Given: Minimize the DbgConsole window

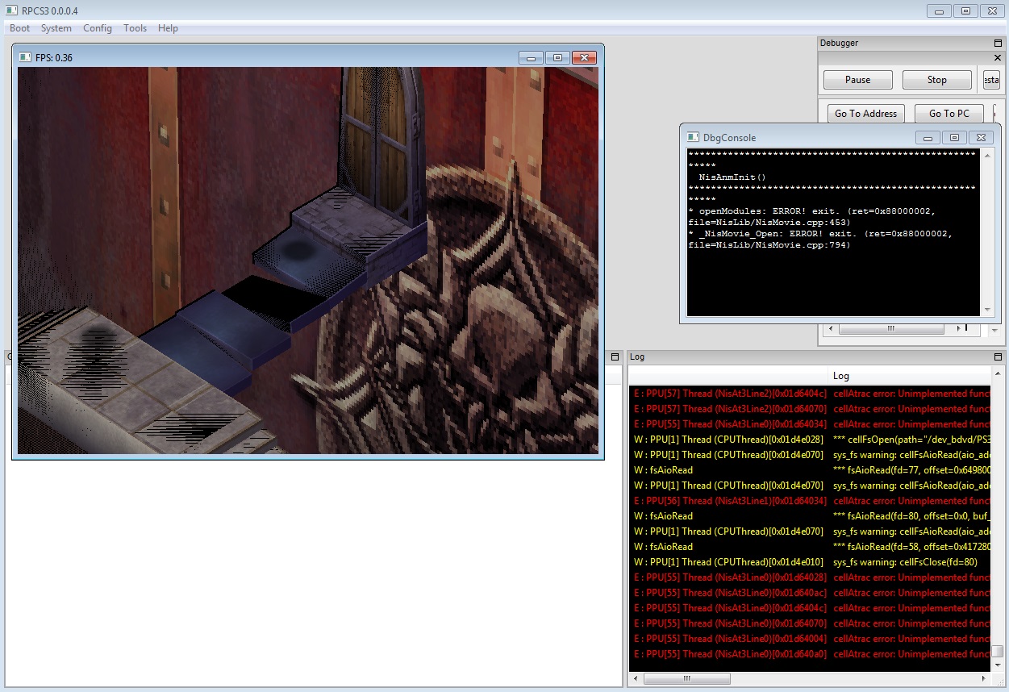Looking at the screenshot, I should coord(928,137).
